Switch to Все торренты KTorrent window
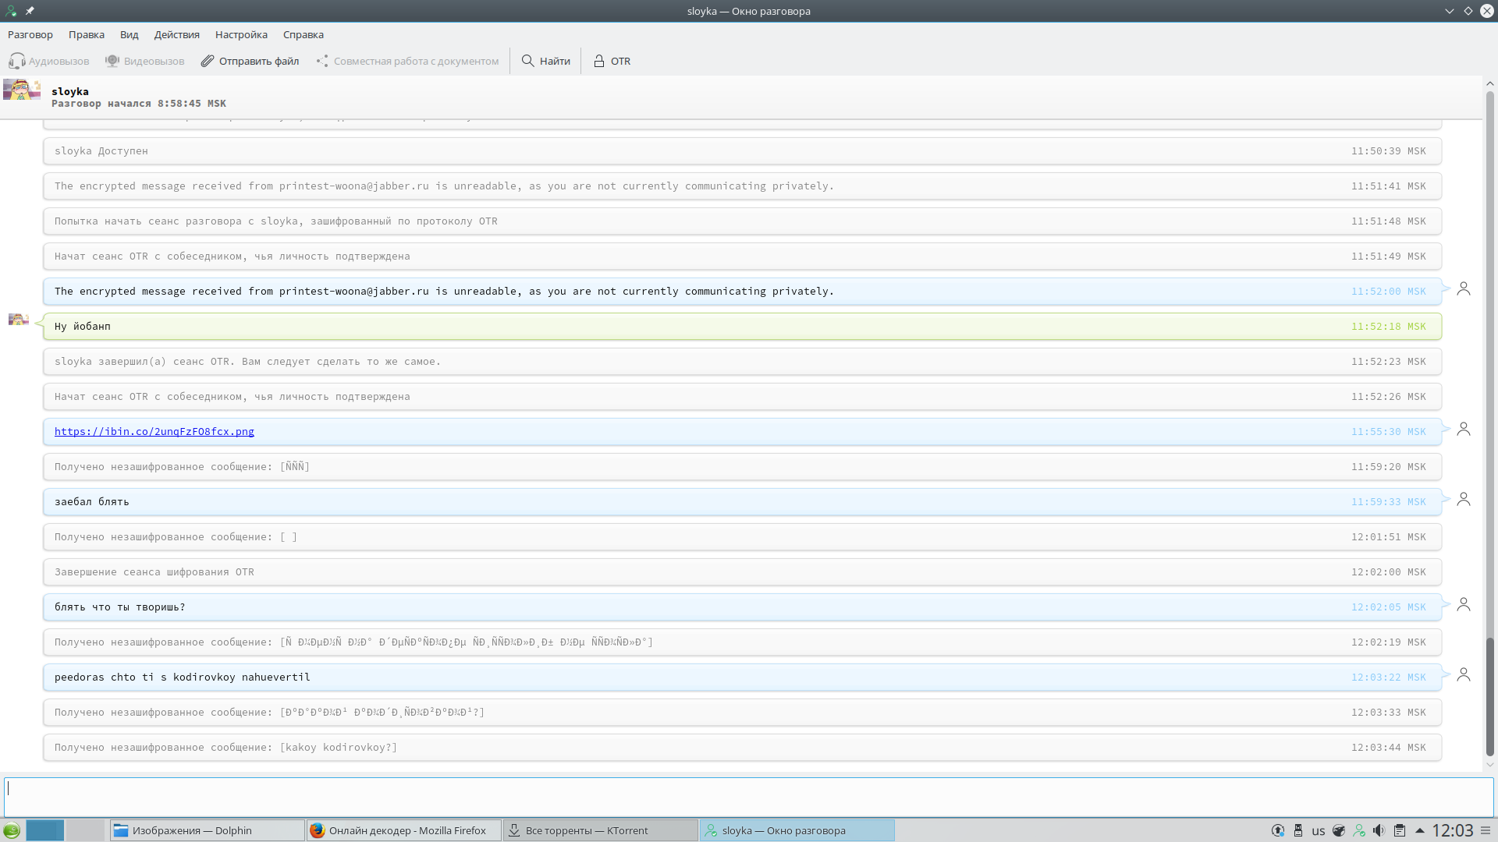Viewport: 1498px width, 842px height. click(601, 830)
